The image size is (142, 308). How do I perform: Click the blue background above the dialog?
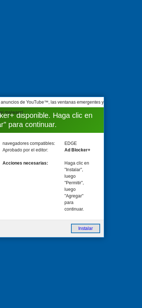coord(71,48)
